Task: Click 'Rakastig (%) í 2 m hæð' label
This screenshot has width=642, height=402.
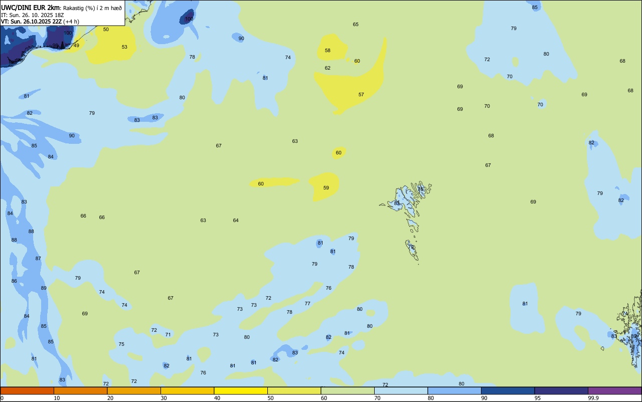Action: click(92, 8)
